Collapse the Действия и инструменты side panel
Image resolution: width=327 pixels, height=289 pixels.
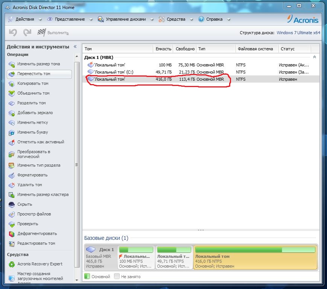pyautogui.click(x=75, y=47)
